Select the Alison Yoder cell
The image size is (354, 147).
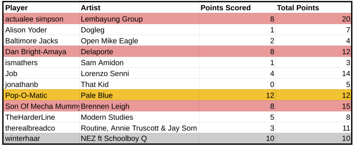26,30
